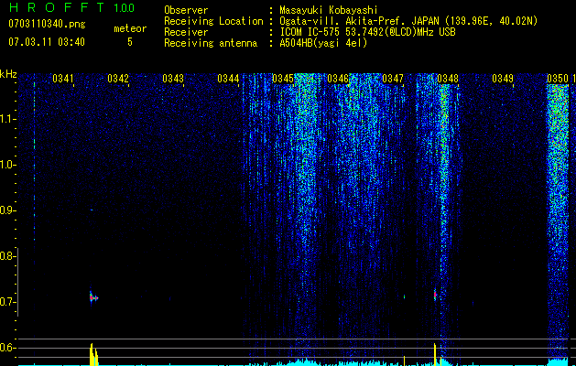The image size is (576, 366).
Task: Click the 0346 time marker
Action: (x=338, y=79)
